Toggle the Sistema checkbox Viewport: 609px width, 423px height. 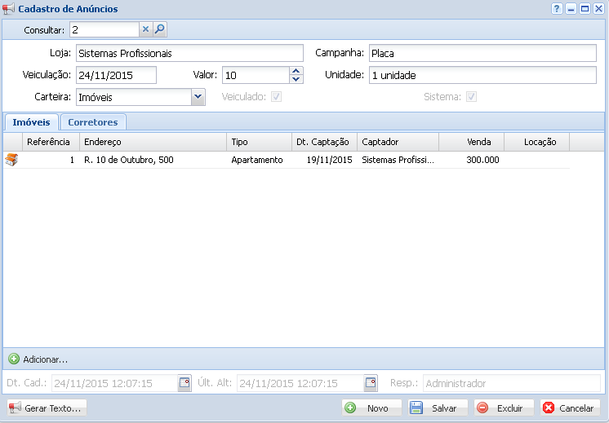click(x=471, y=97)
